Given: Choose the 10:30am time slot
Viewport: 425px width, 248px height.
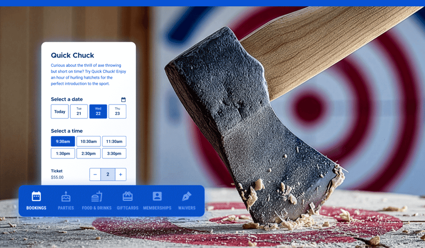Looking at the screenshot, I should pyautogui.click(x=89, y=141).
